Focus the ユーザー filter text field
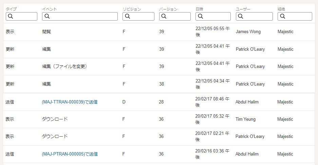The width and height of the screenshot is (318, 165). click(257, 16)
